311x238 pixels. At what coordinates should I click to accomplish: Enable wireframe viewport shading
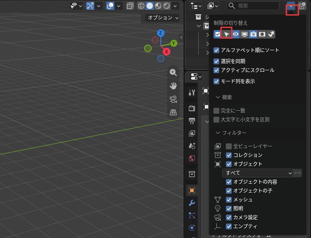pyautogui.click(x=141, y=6)
